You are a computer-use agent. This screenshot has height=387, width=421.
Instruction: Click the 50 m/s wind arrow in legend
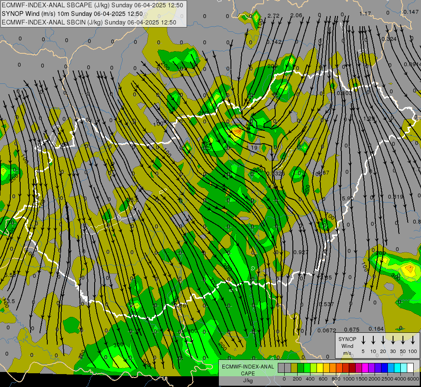click(403, 340)
